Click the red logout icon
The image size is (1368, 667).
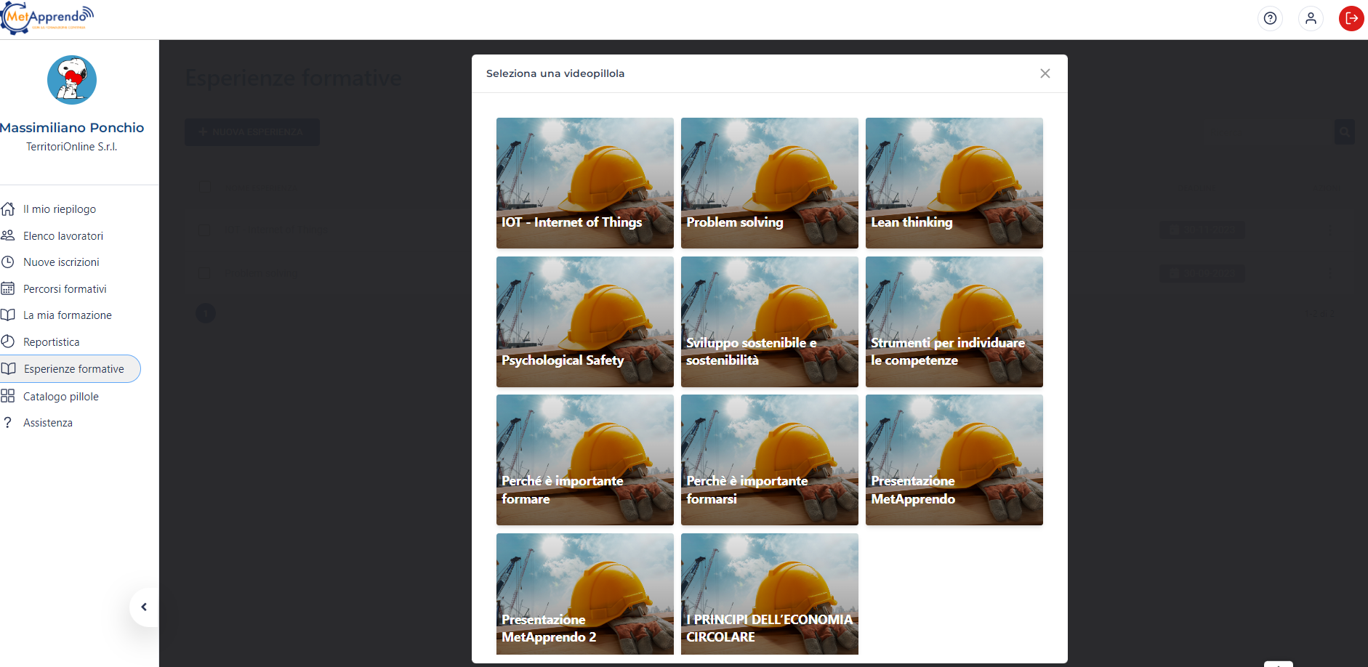coord(1351,18)
